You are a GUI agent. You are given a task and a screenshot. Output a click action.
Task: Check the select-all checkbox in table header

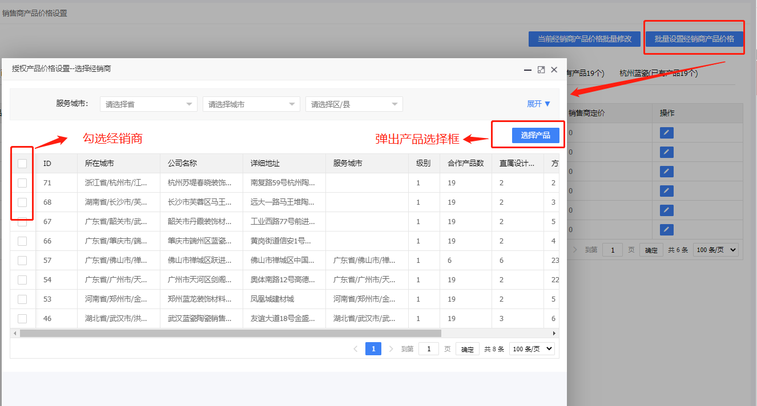22,164
